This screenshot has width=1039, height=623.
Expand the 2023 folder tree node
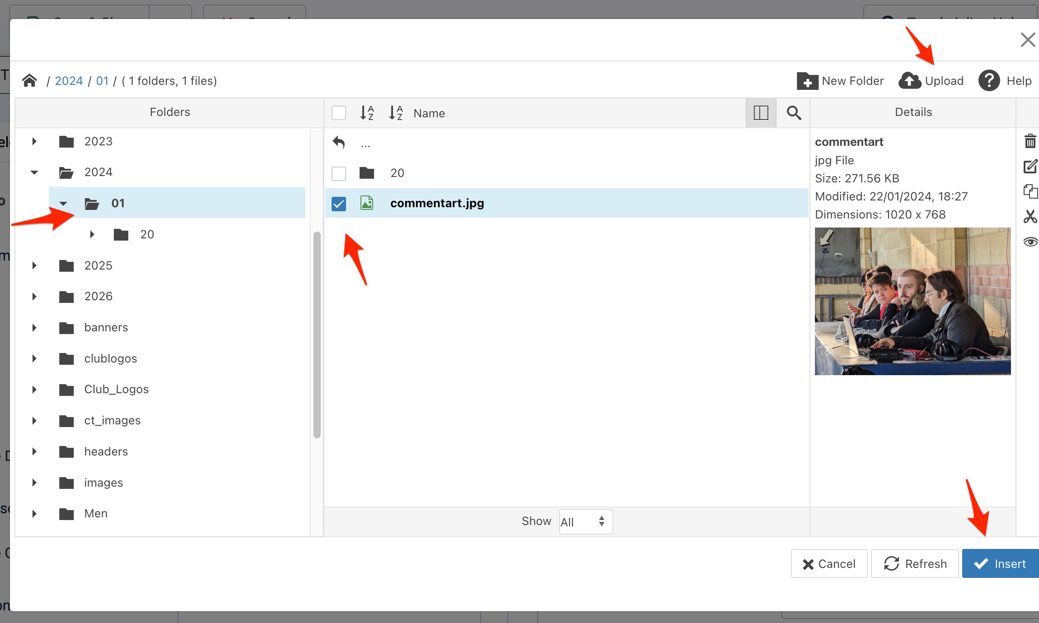[34, 141]
